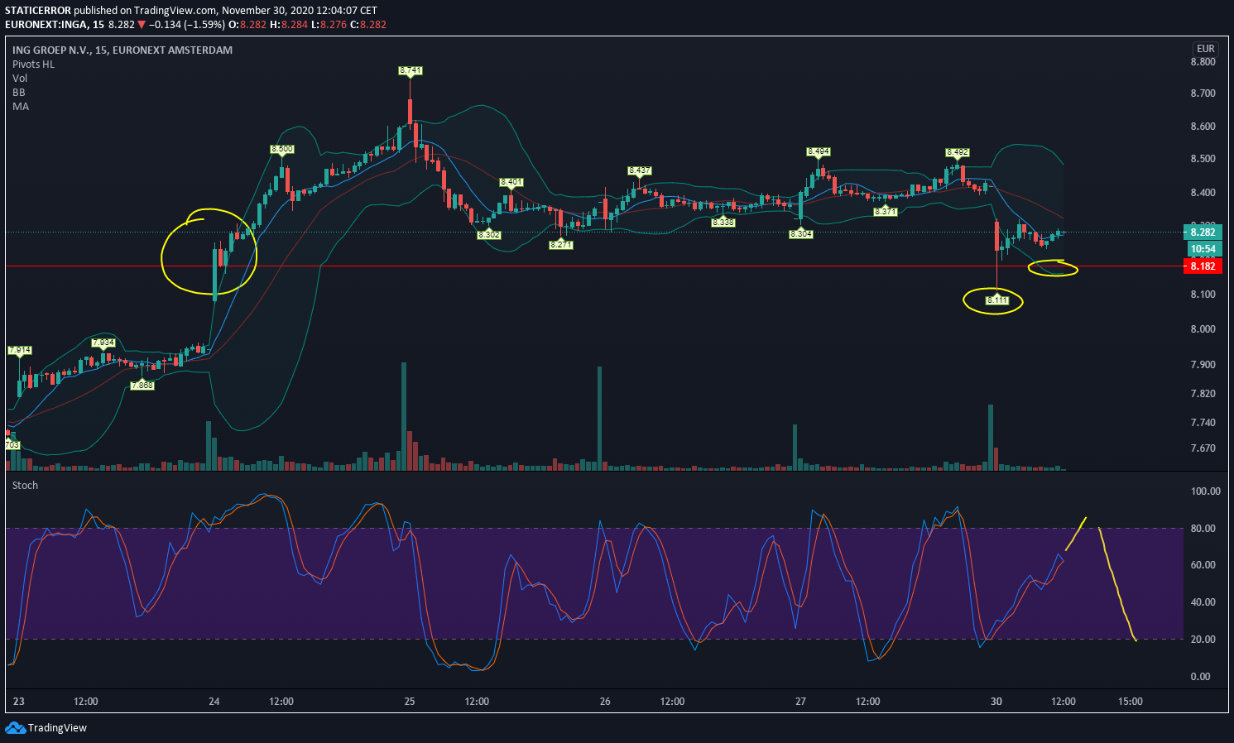
Task: Click 7.670 on the price axis
Action: 1203,448
